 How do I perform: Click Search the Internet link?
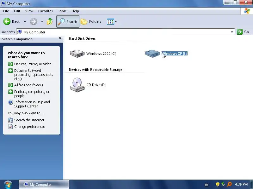click(29, 120)
